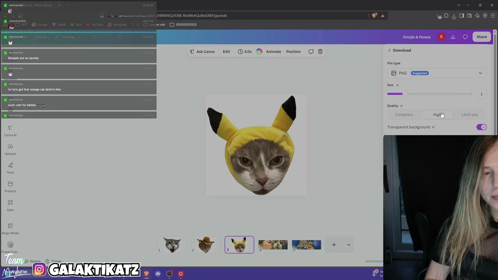Open the Magic Media app

coord(10,229)
